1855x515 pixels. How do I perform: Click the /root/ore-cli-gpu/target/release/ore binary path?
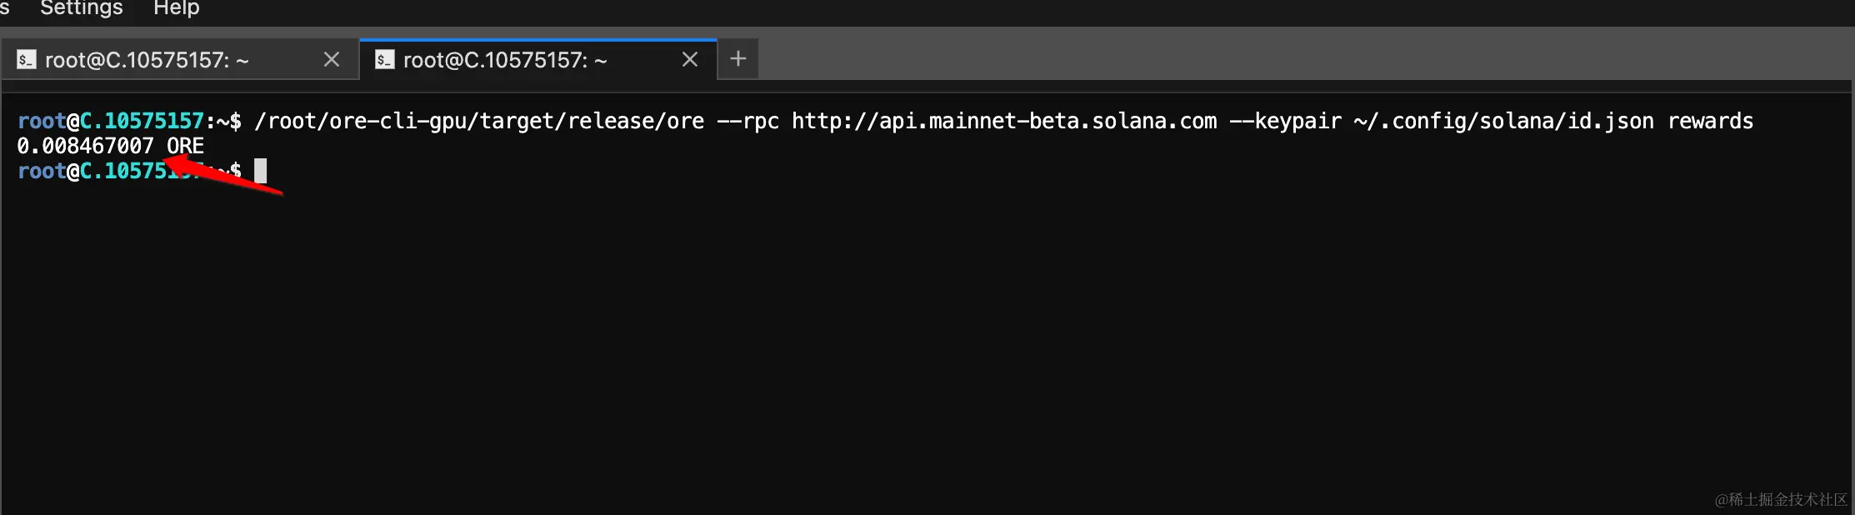coord(479,122)
